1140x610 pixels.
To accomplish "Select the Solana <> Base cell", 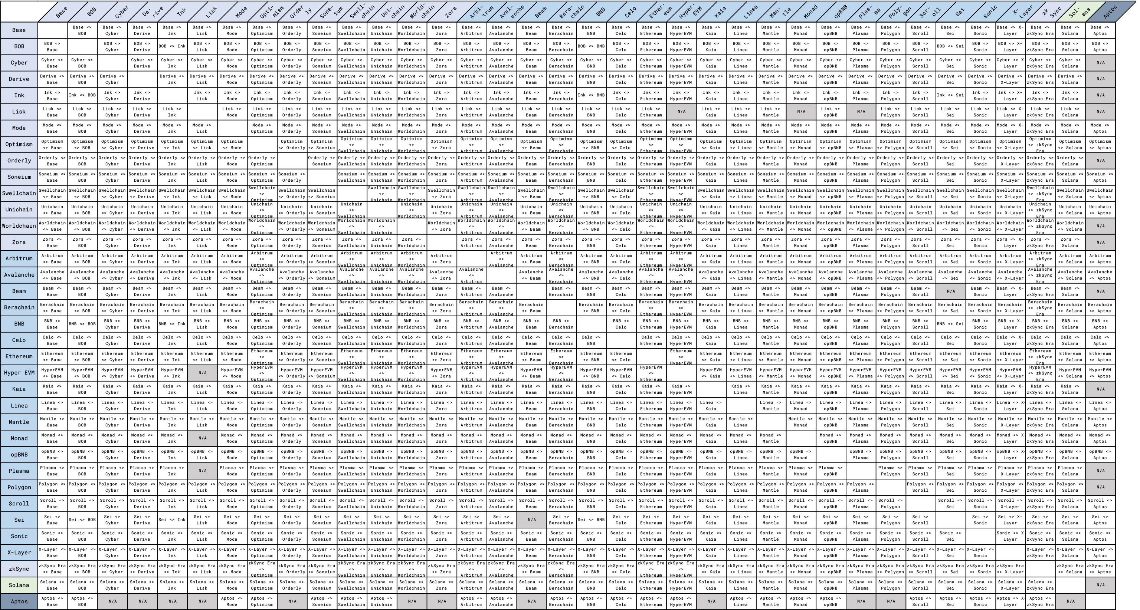I will (52, 585).
